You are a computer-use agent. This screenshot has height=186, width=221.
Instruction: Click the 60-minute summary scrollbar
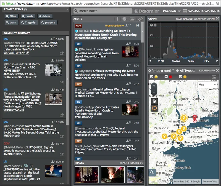pyautogui.click(x=67, y=80)
